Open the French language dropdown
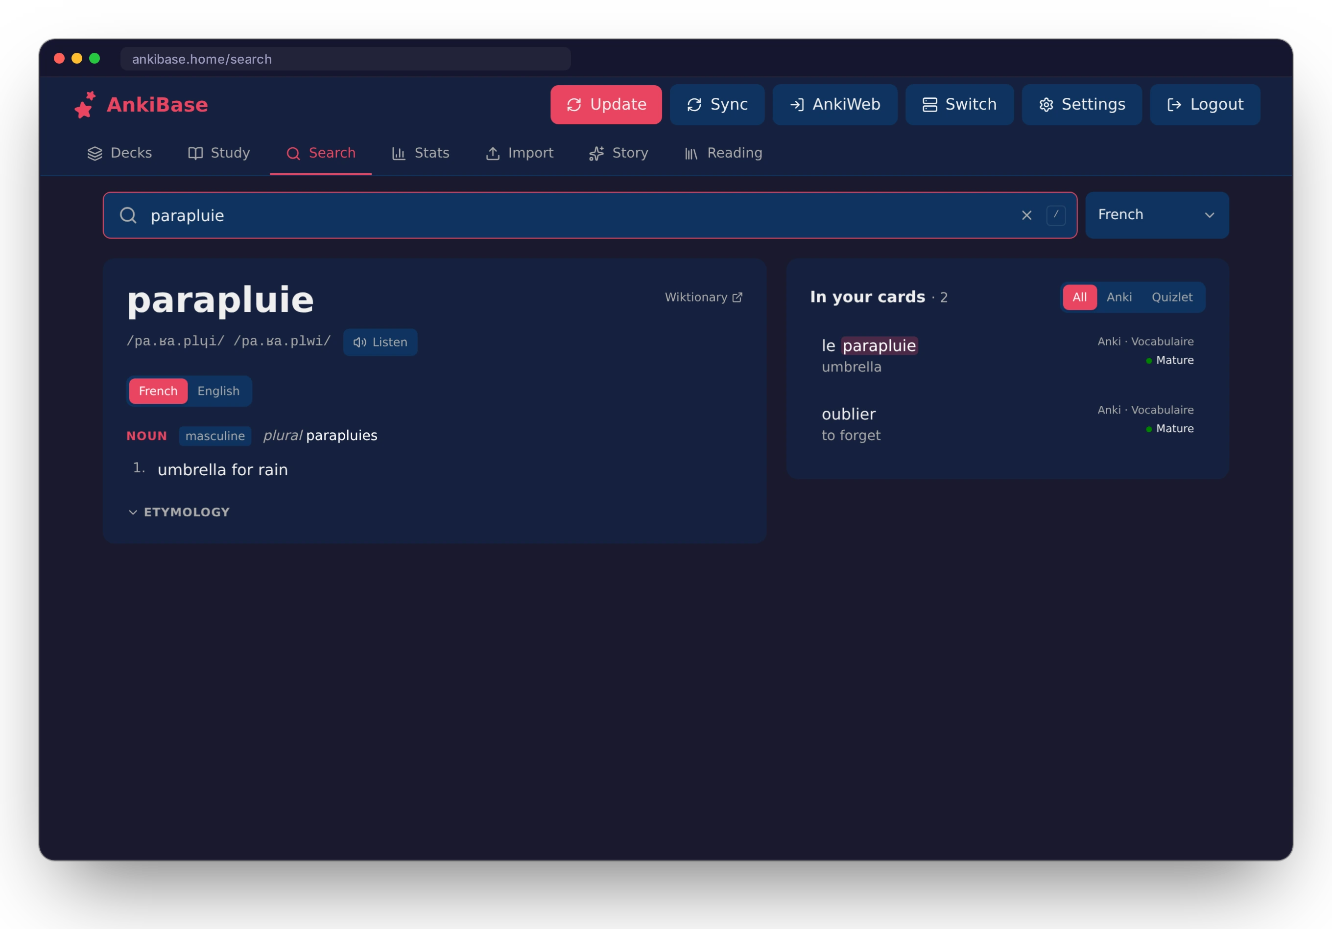1332x929 pixels. tap(1157, 215)
